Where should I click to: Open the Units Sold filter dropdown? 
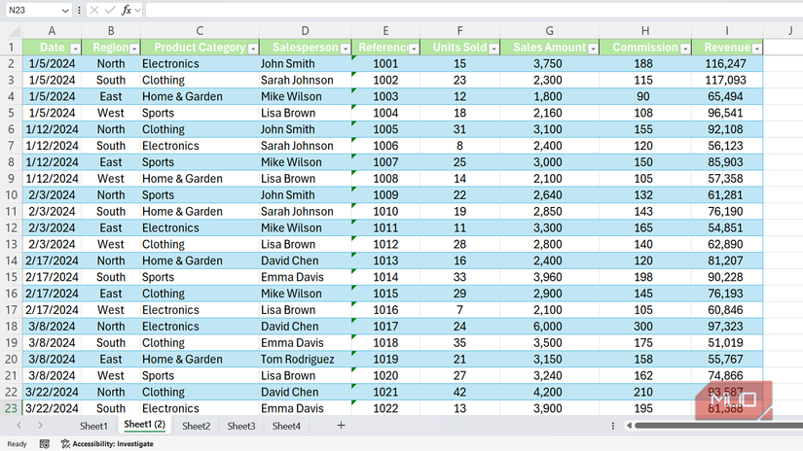pos(493,48)
